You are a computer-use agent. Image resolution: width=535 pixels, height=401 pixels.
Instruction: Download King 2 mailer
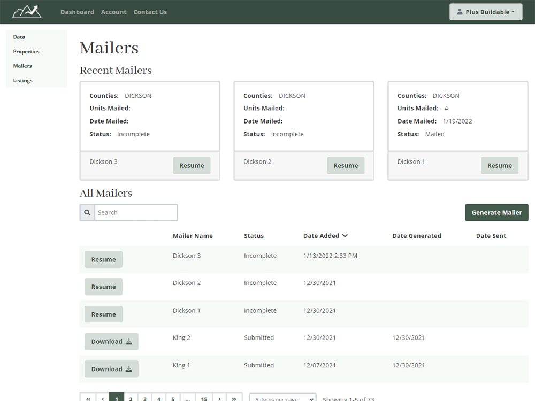(112, 341)
